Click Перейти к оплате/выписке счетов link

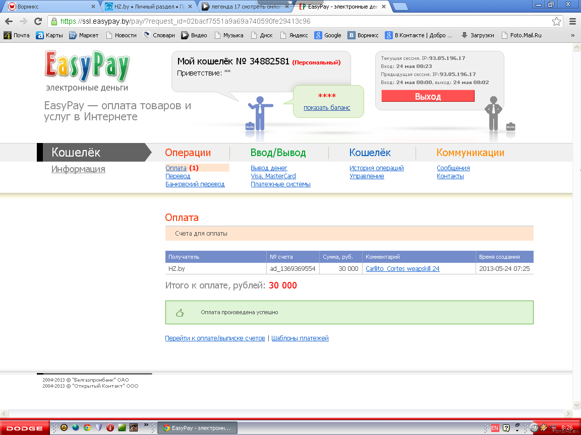(215, 338)
